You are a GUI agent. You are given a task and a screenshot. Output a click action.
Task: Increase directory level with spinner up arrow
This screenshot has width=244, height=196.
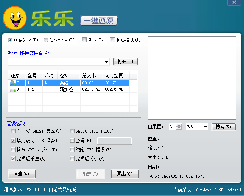click(x=179, y=125)
